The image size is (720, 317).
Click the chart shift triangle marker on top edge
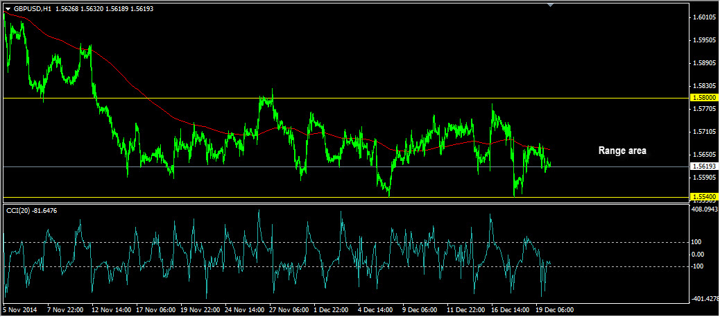tap(550, 6)
